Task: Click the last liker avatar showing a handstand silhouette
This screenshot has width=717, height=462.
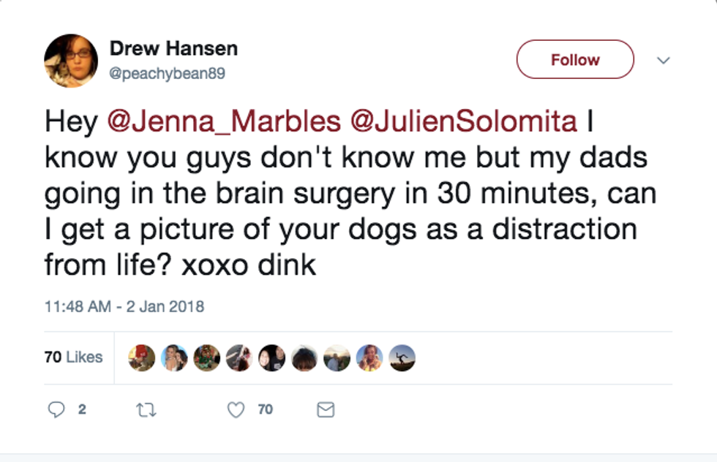Action: coord(402,358)
